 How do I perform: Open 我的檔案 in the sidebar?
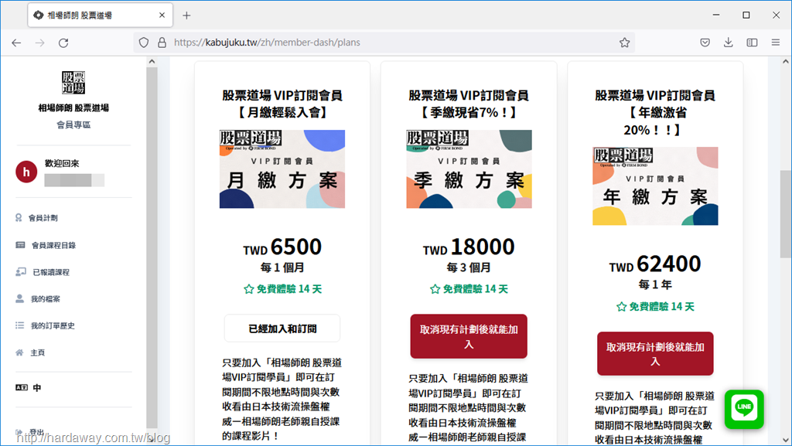[46, 299]
